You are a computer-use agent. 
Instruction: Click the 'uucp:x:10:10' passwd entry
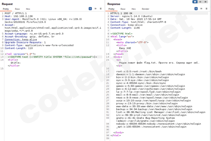click(154, 101)
